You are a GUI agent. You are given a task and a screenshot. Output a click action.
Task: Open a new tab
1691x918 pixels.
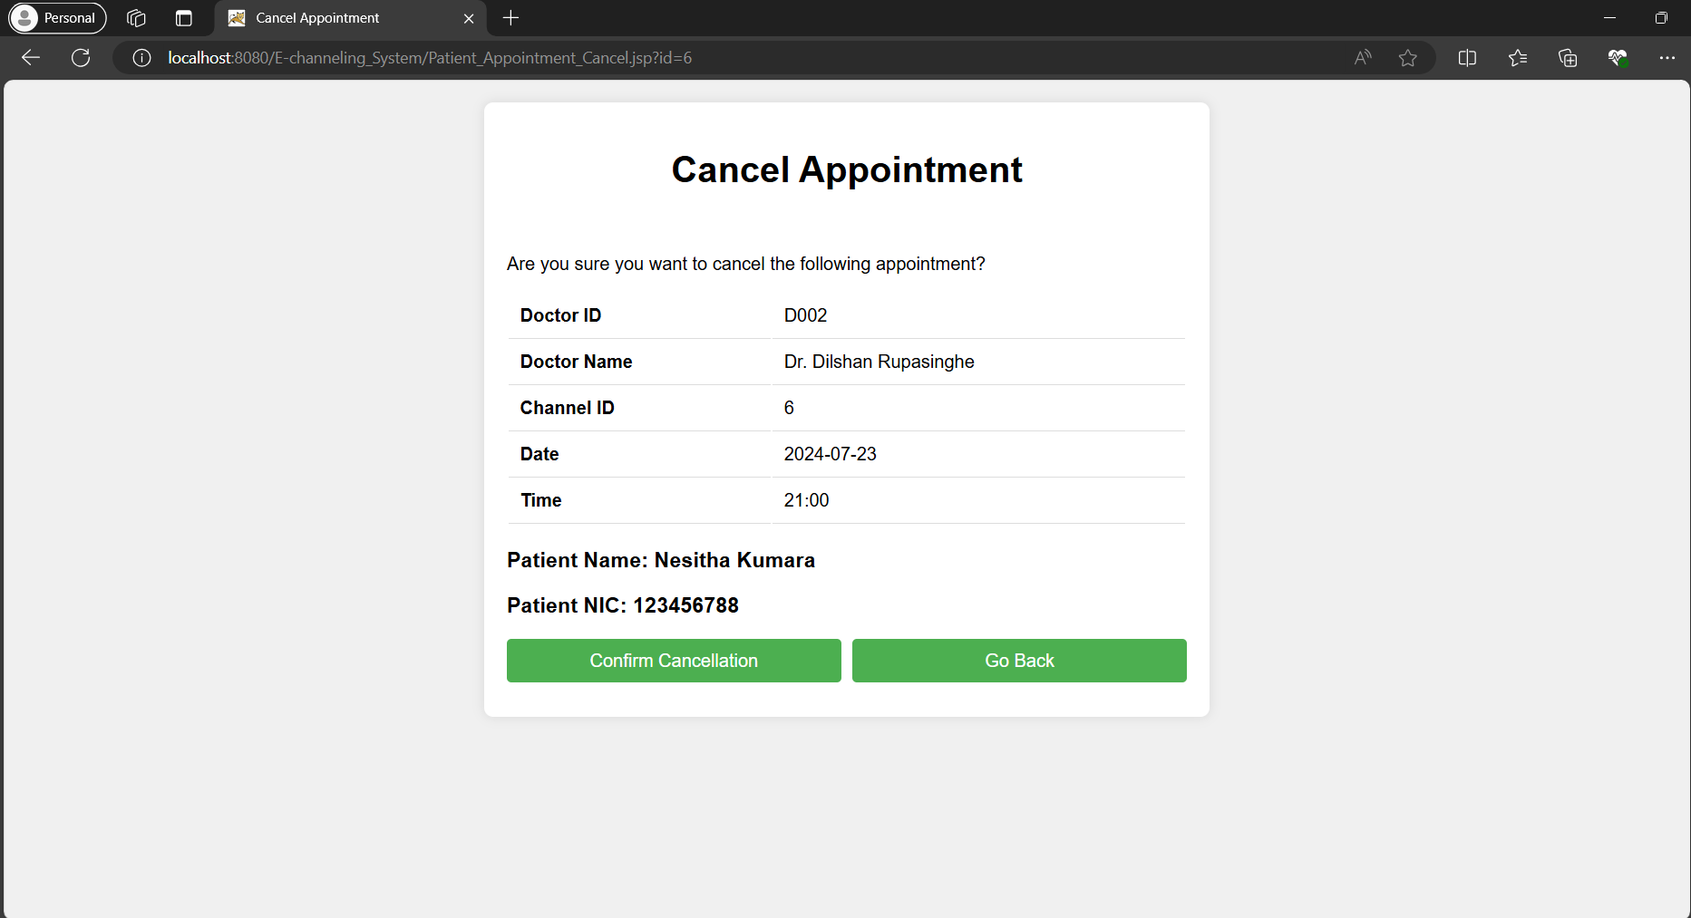(x=511, y=18)
